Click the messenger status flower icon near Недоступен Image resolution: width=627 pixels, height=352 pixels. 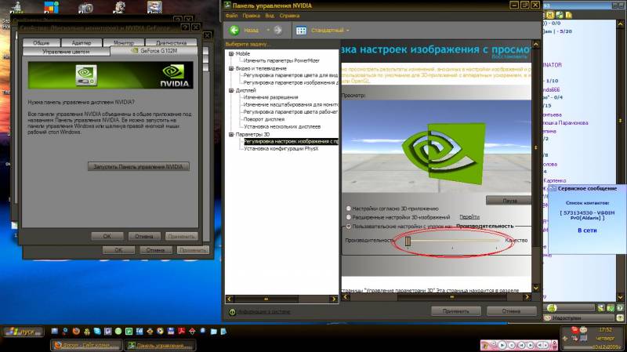[547, 318]
